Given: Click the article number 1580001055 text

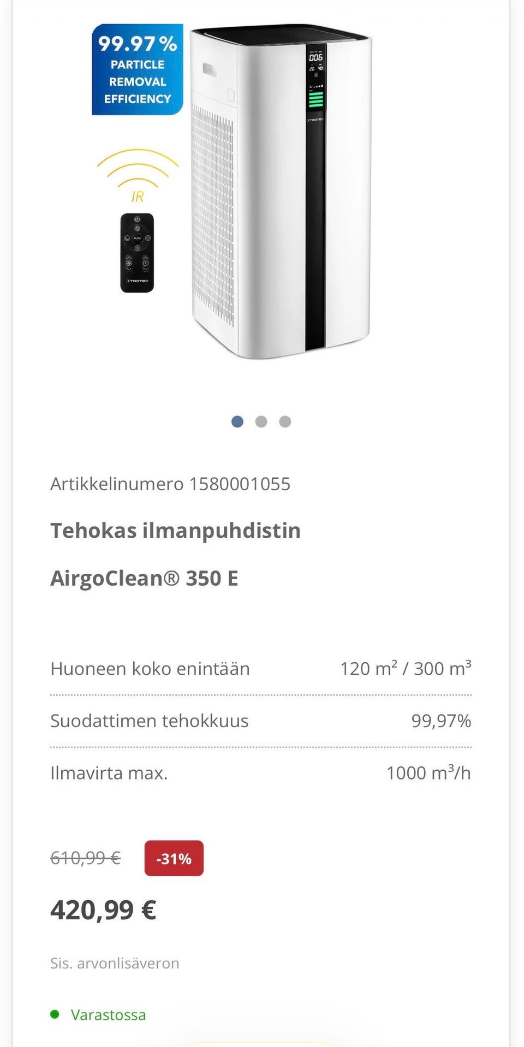Looking at the screenshot, I should 170,484.
